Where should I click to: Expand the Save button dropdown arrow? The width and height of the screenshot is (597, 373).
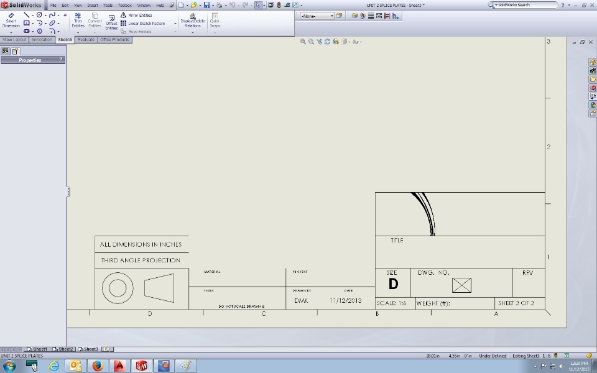[x=213, y=5]
